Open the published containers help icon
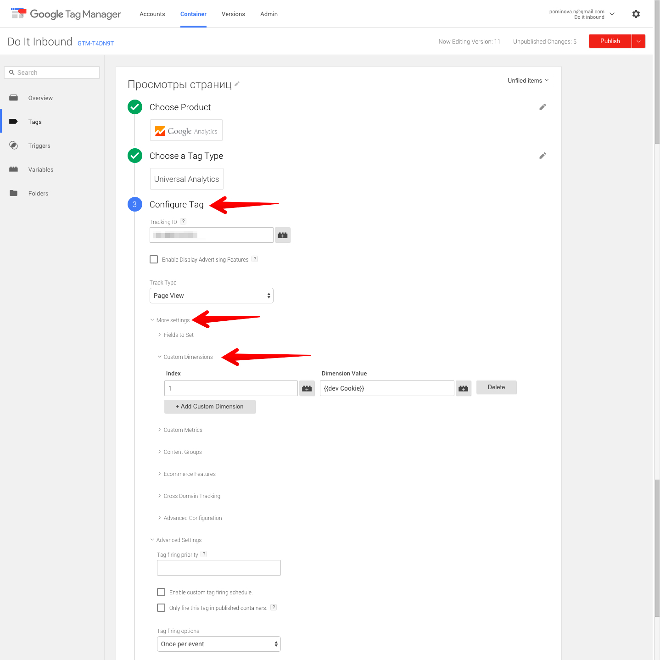Screen dimensions: 660x660 click(x=274, y=607)
